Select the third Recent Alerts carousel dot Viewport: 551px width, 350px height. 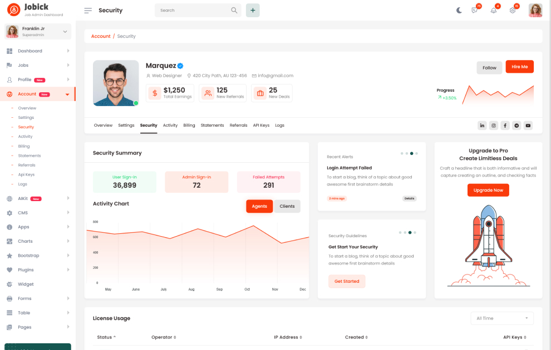coord(411,153)
